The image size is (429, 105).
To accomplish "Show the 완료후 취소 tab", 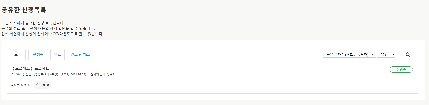I will (80, 55).
